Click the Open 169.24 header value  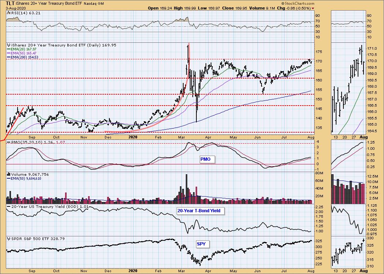point(160,8)
